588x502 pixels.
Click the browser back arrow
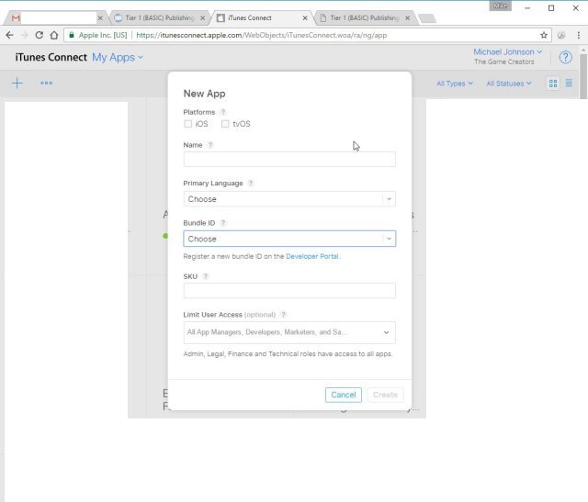(10, 35)
